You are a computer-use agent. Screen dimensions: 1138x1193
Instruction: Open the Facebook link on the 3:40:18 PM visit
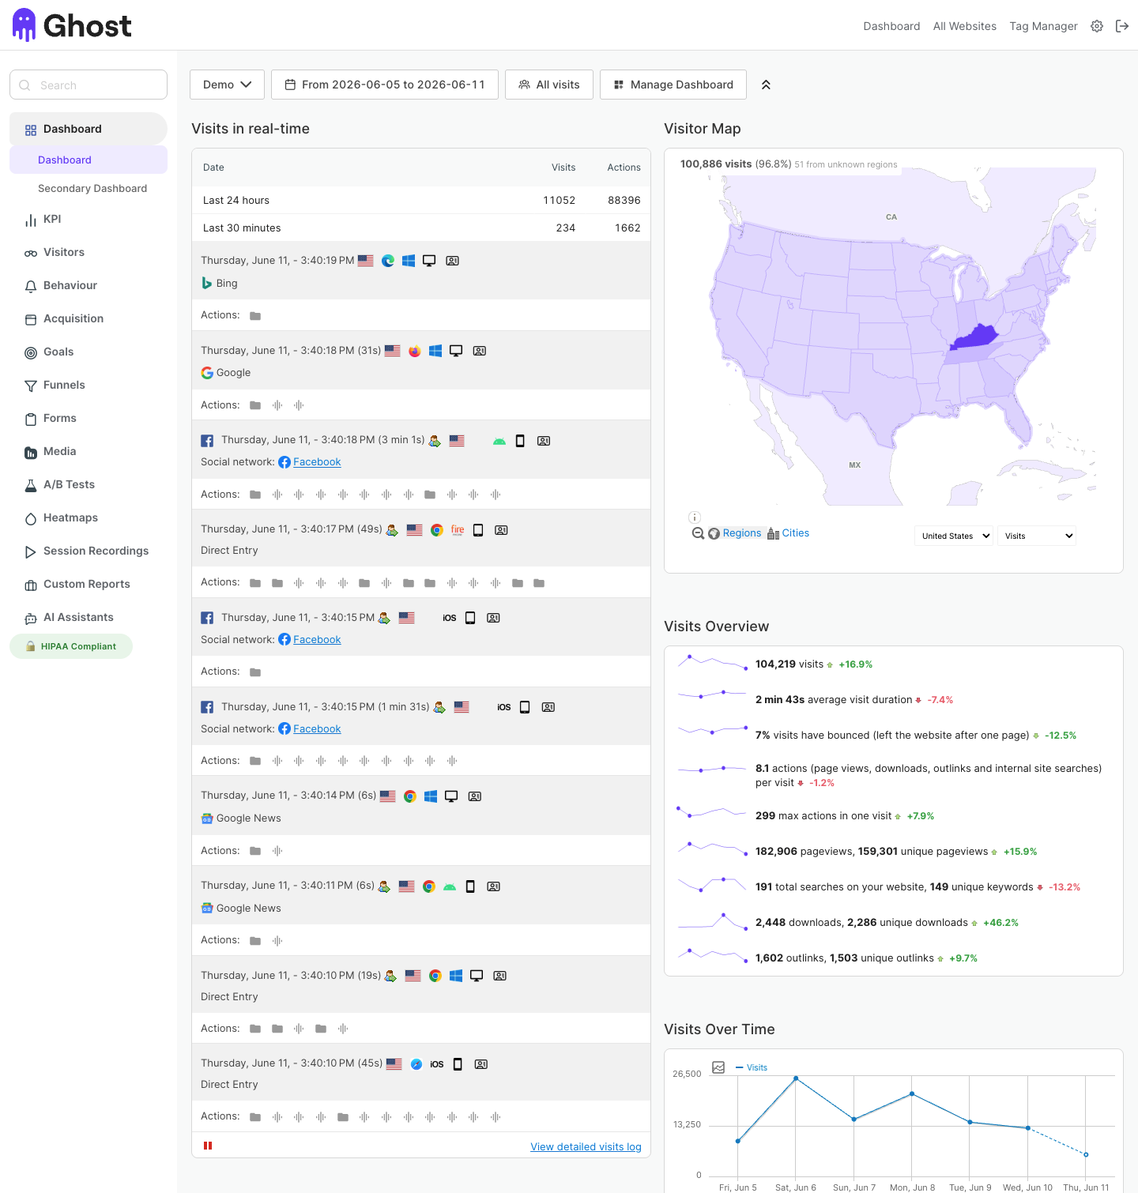click(317, 462)
